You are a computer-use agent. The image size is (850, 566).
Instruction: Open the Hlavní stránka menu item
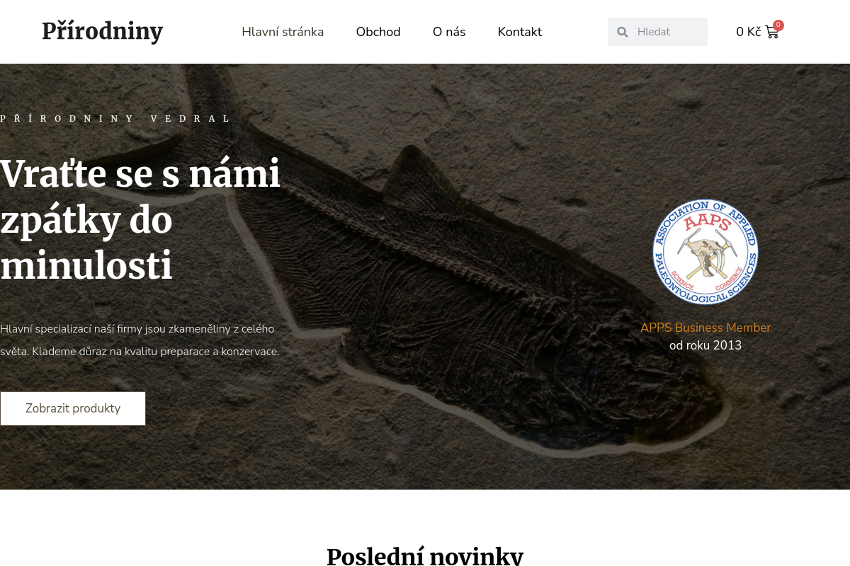(283, 32)
